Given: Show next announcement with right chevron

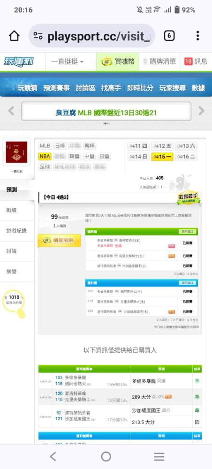Looking at the screenshot, I should click(x=201, y=111).
